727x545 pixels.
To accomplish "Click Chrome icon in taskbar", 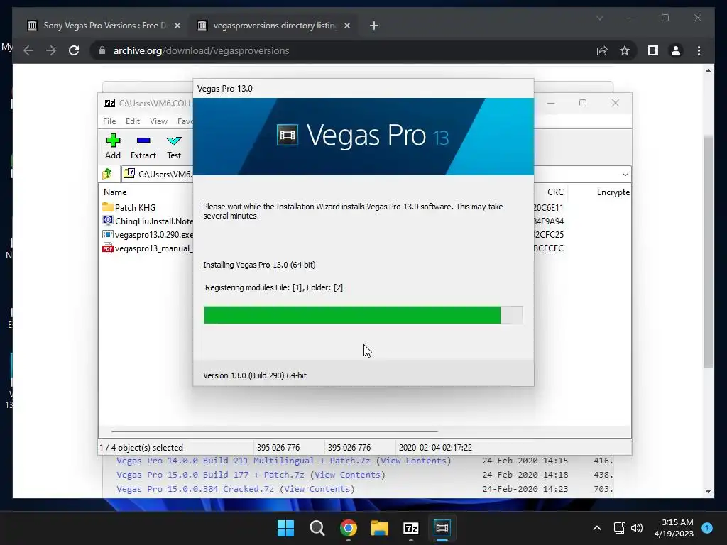I will [348, 528].
